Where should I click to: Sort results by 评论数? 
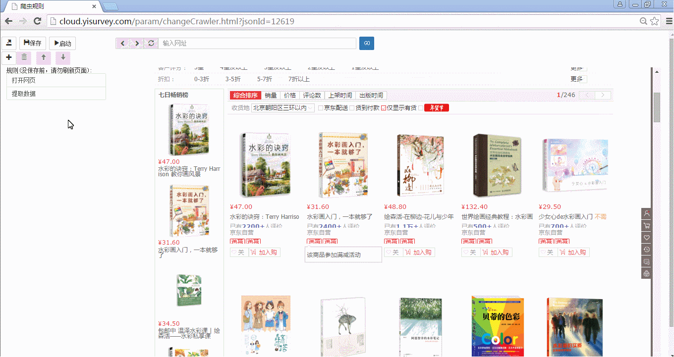312,96
